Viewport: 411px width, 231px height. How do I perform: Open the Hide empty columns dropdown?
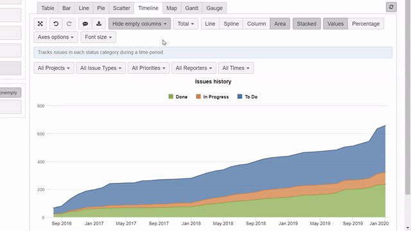coord(139,24)
